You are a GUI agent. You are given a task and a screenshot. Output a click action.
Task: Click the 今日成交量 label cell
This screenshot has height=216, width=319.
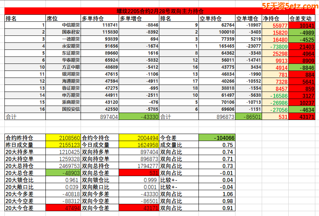pyautogui.click(x=100, y=145)
